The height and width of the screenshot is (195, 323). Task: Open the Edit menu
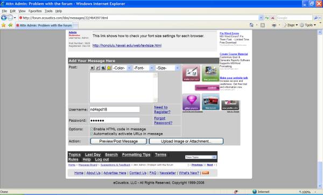pyautogui.click(x=12, y=11)
